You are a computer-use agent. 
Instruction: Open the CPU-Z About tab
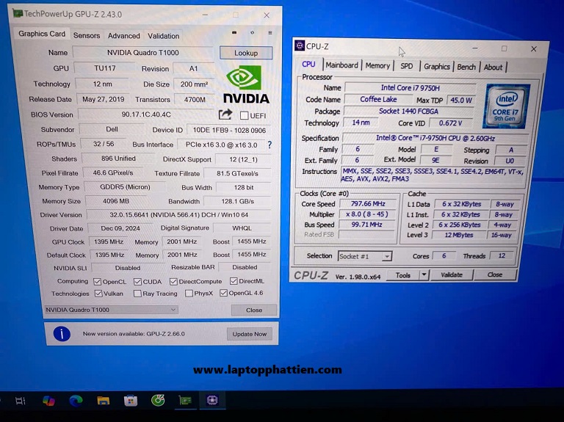(x=493, y=68)
